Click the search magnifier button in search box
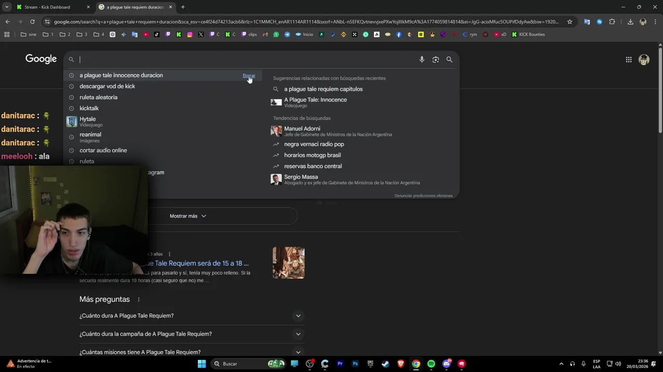Image resolution: width=663 pixels, height=372 pixels. click(x=449, y=59)
